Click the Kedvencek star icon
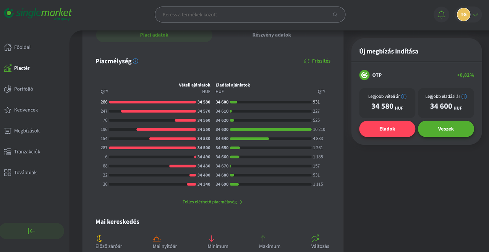 pyautogui.click(x=8, y=110)
